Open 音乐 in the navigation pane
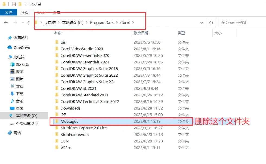266x164 pixels. [20, 101]
